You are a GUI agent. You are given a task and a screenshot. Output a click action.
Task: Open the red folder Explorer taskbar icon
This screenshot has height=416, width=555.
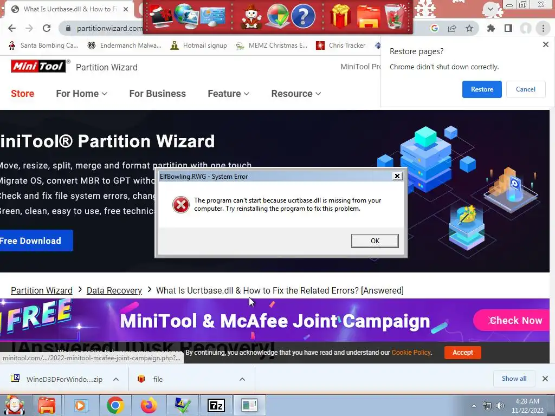click(47, 405)
